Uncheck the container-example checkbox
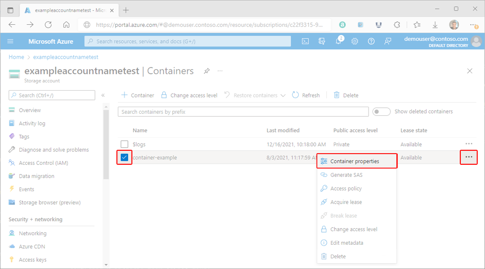485x269 pixels. point(125,158)
